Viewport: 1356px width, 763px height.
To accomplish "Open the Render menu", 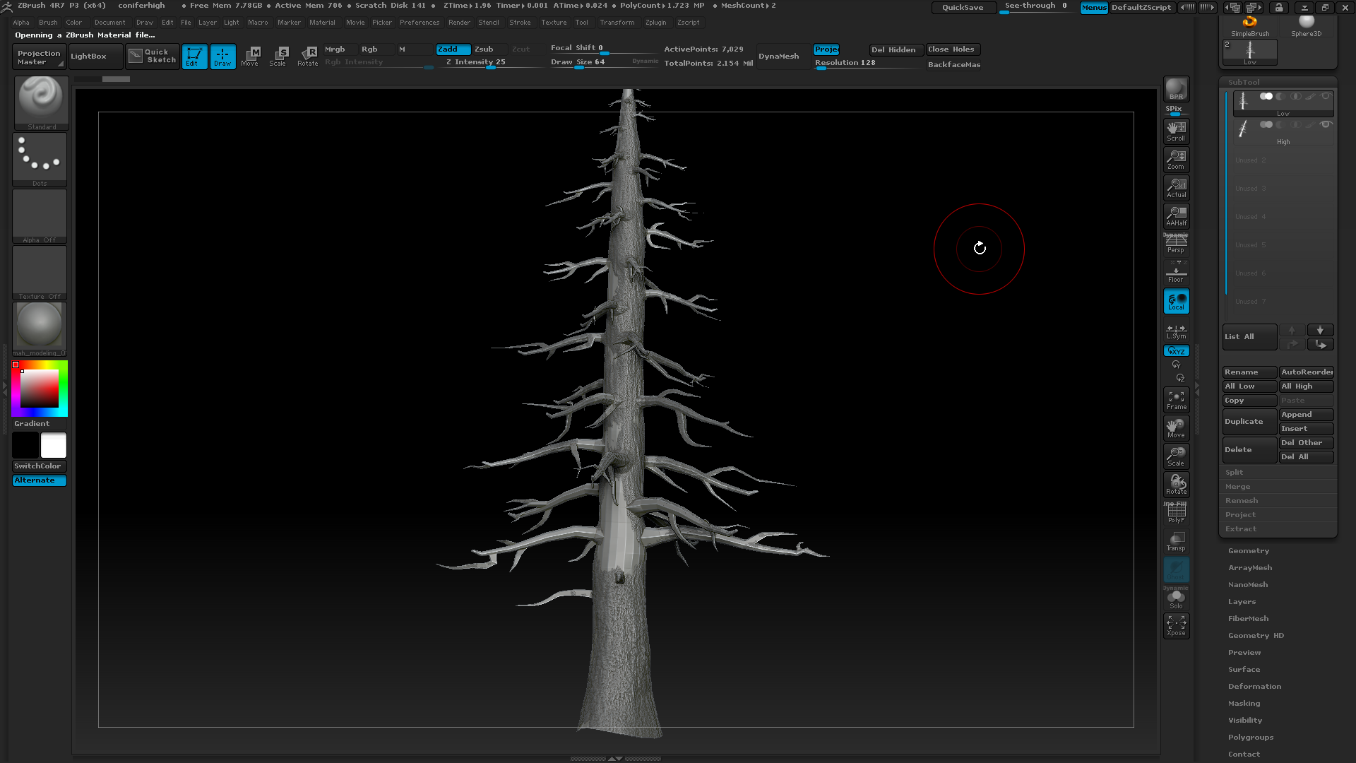I will click(459, 23).
